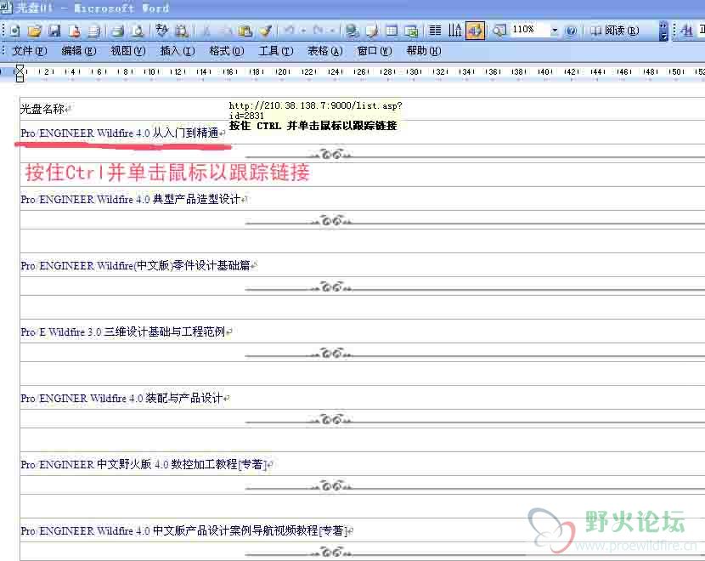Toggle the Document Map view
Screen dimensions: 705x561
pos(499,31)
